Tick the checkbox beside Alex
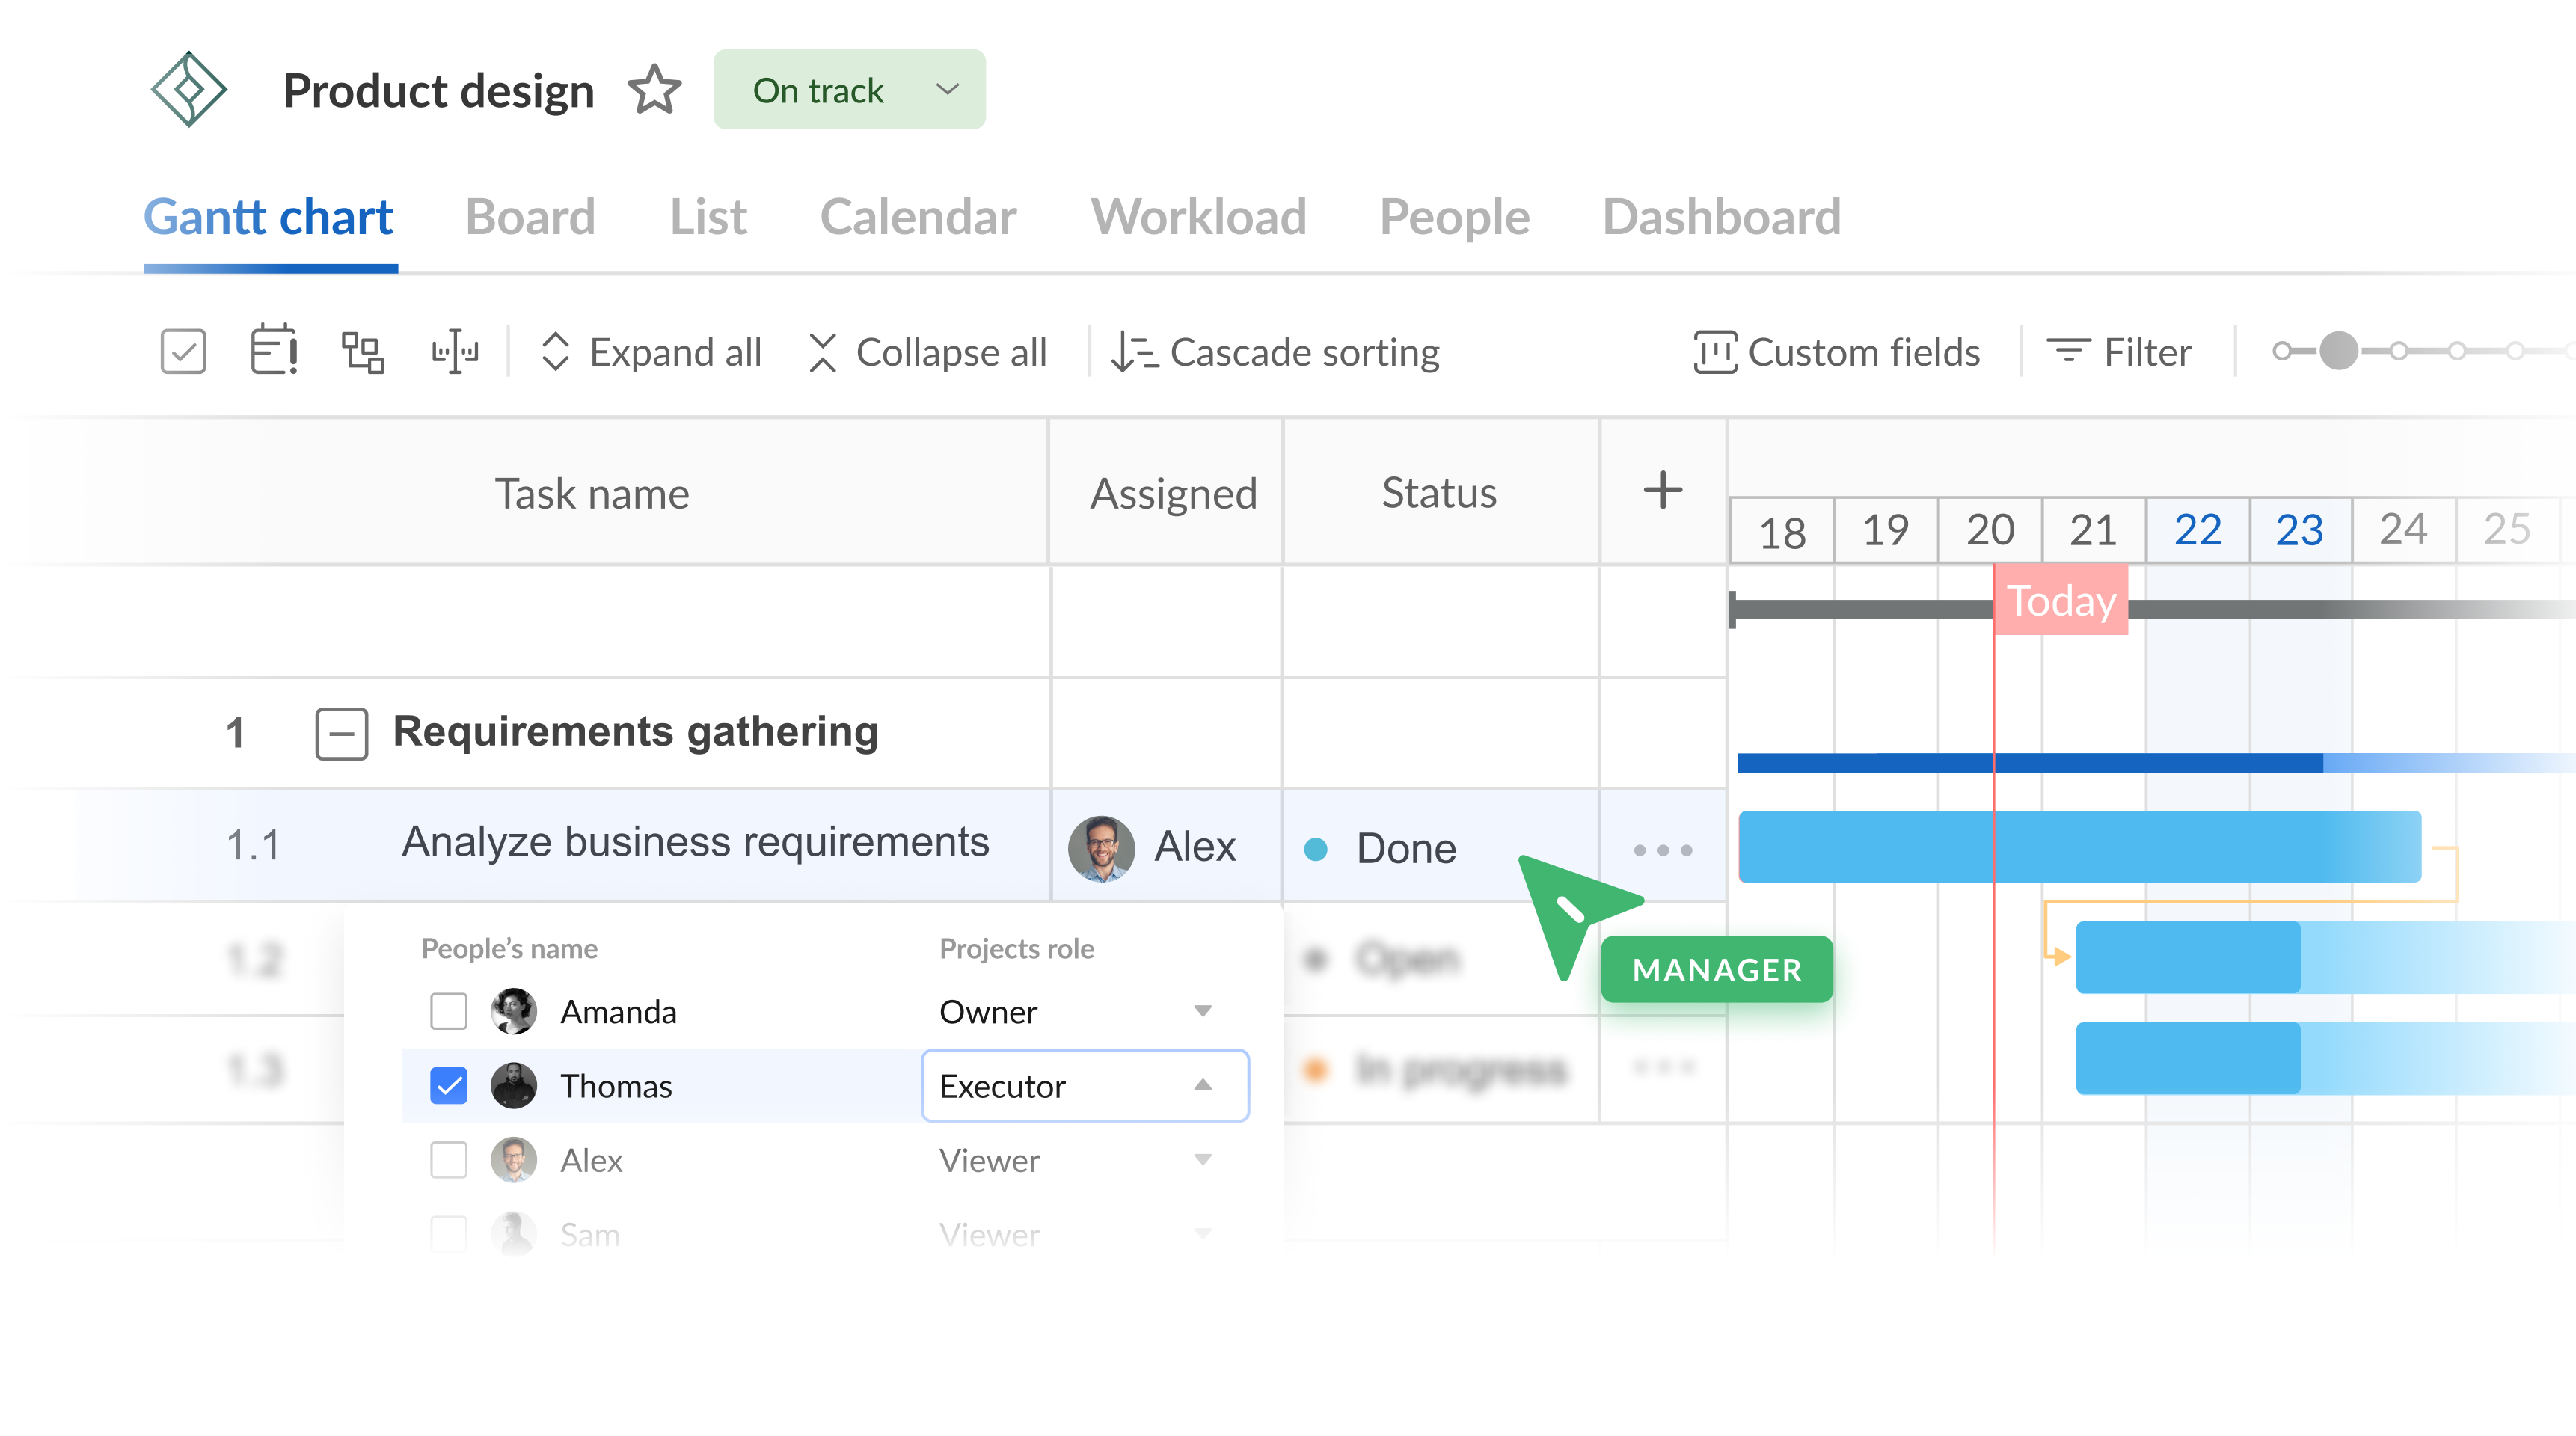 [448, 1160]
